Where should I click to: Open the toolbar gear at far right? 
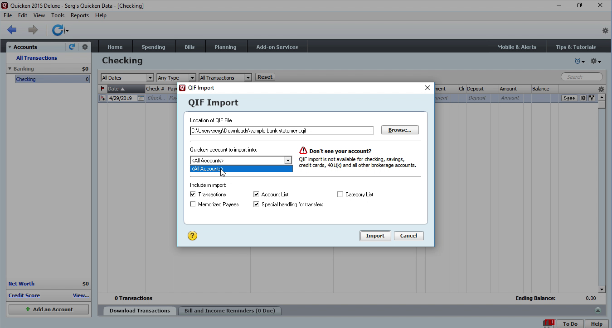(605, 31)
